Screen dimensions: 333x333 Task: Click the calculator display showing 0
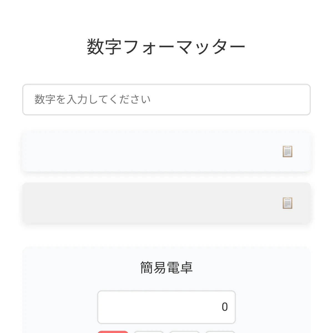[x=167, y=307]
